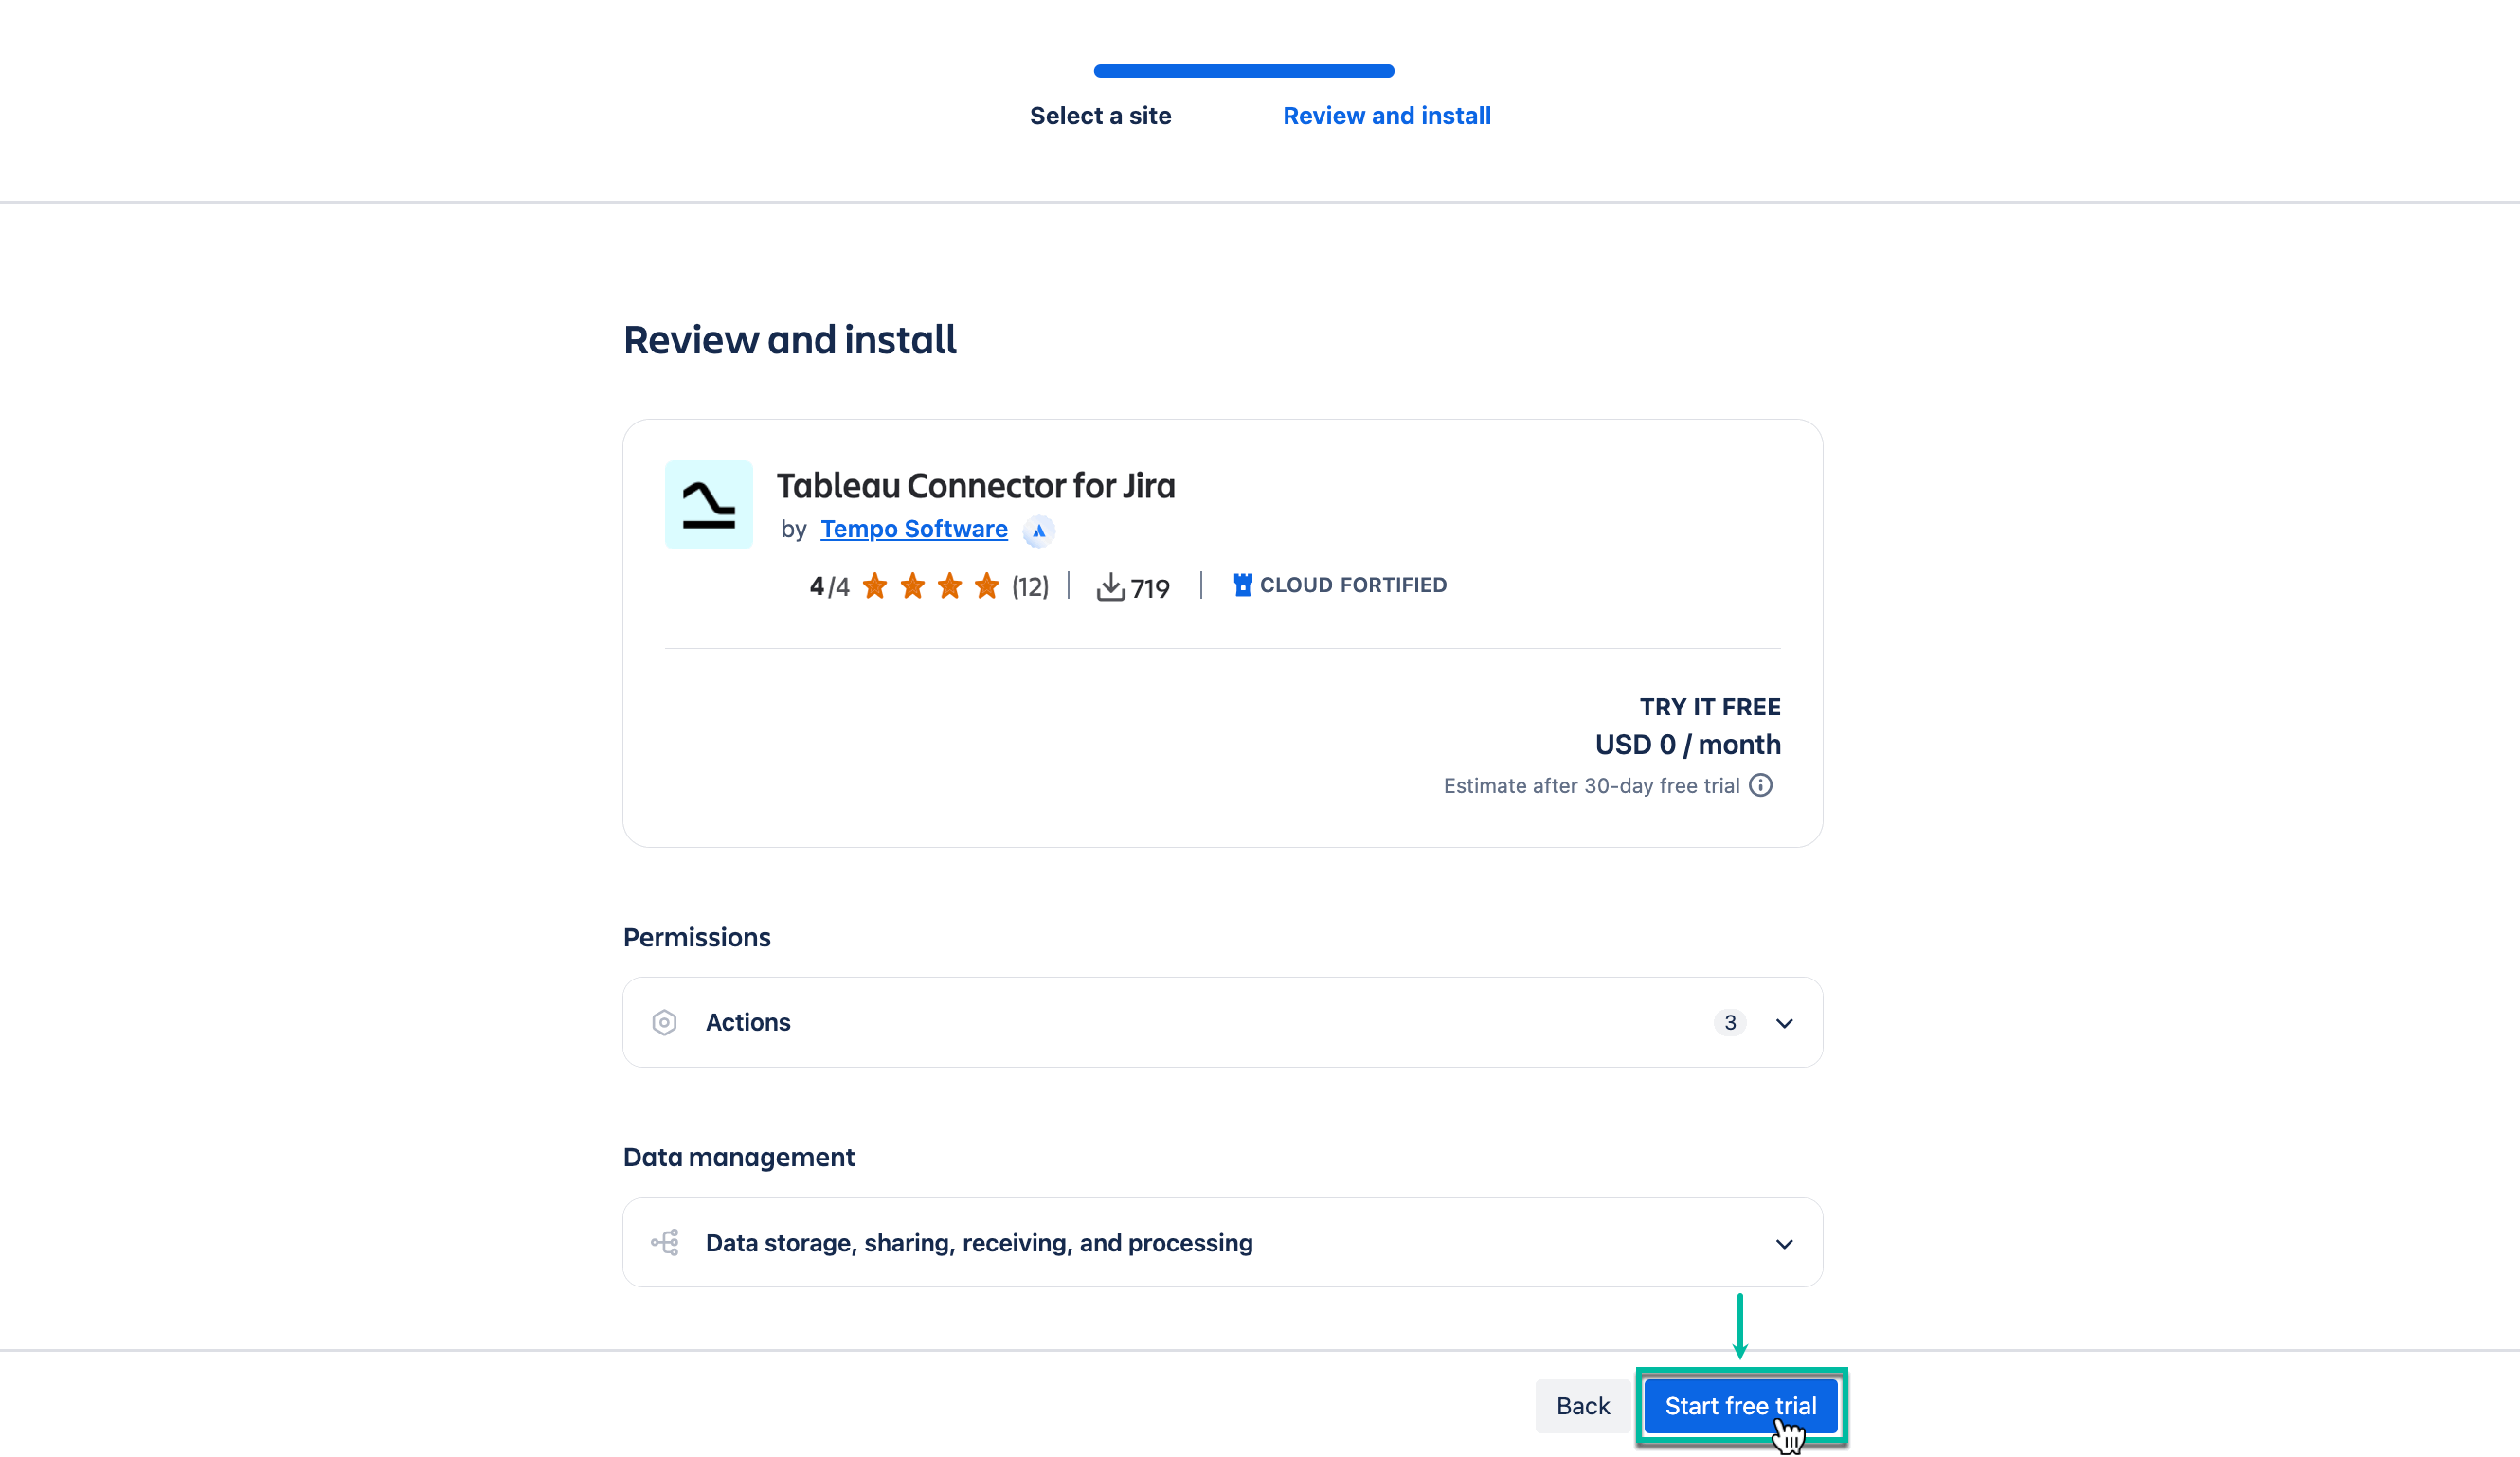
Task: Select the first rating star
Action: (x=875, y=586)
